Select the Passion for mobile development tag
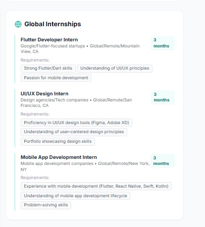 [56, 78]
